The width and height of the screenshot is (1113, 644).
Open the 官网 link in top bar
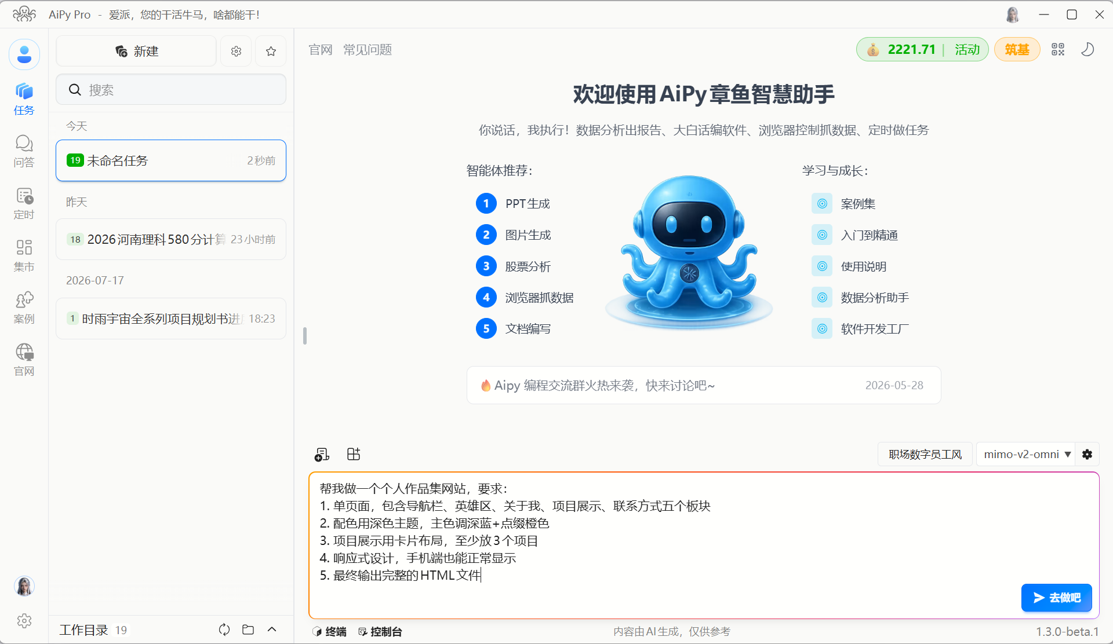pyautogui.click(x=321, y=50)
